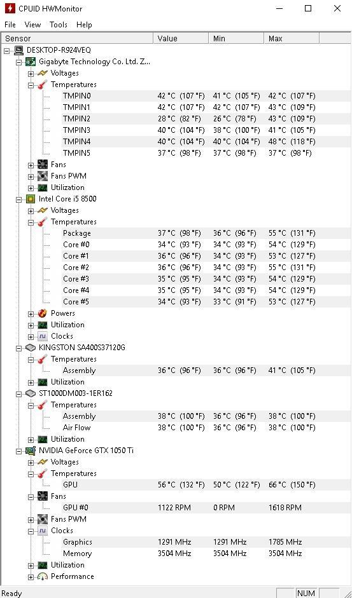Viewport: 352px width, 598px height.
Task: Click the flame icon next to Powers
Action: pyautogui.click(x=43, y=313)
